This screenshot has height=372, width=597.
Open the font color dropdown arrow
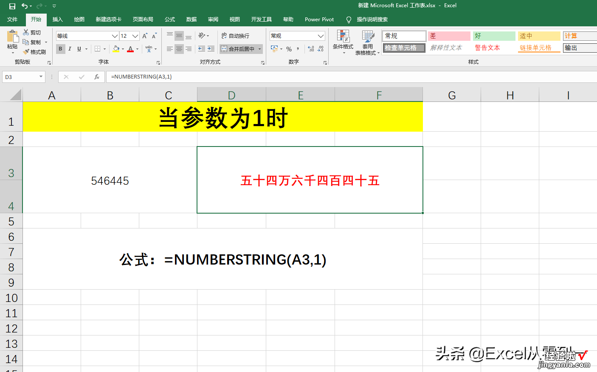pyautogui.click(x=137, y=49)
